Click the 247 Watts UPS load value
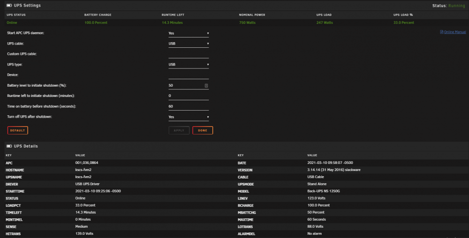 click(325, 22)
